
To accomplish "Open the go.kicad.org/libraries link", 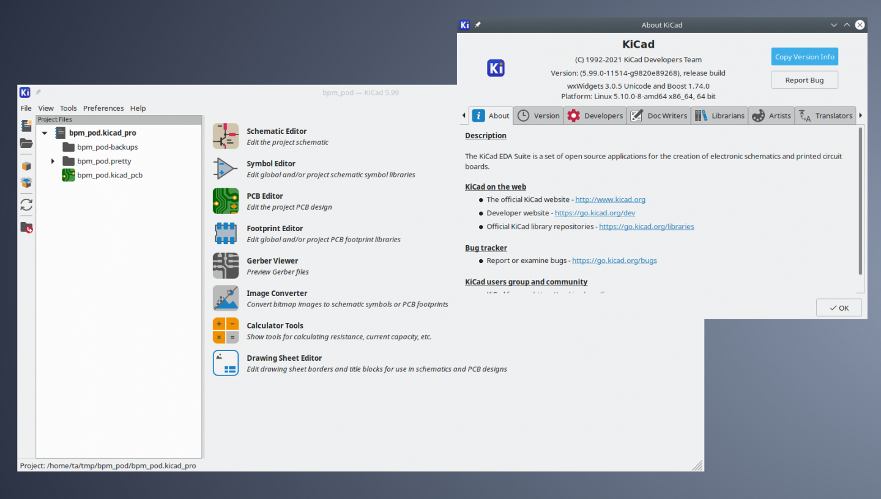I will pyautogui.click(x=647, y=226).
